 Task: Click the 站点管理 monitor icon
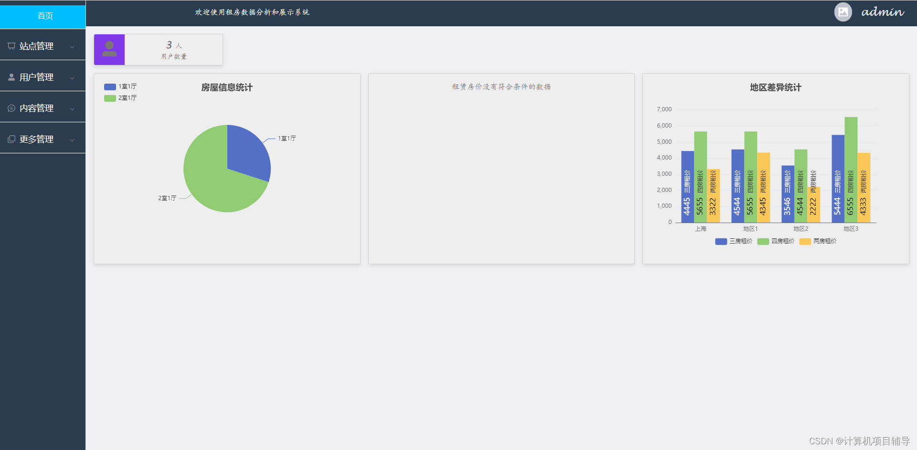pos(11,46)
